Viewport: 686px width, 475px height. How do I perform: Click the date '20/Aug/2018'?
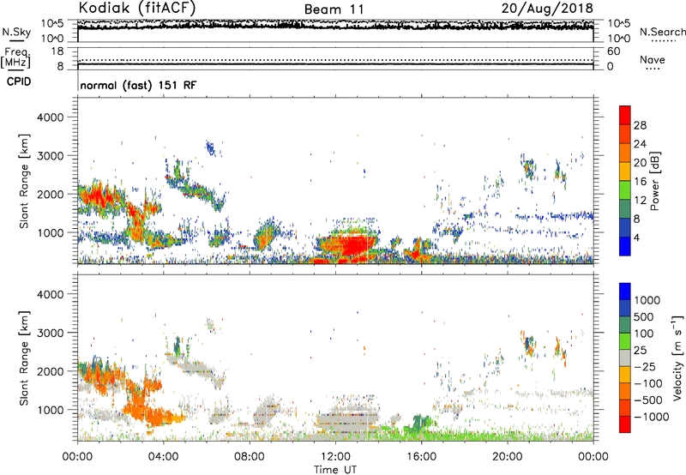click(547, 8)
